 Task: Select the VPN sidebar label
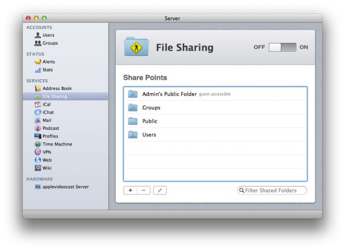click(47, 152)
